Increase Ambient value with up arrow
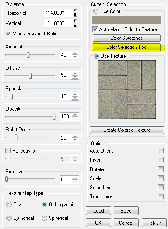This screenshot has height=229, width=168. (x=75, y=53)
